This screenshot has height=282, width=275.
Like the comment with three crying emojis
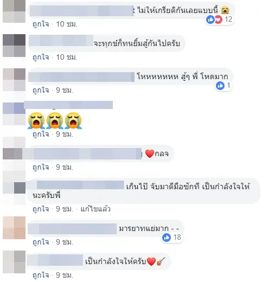click(x=41, y=134)
